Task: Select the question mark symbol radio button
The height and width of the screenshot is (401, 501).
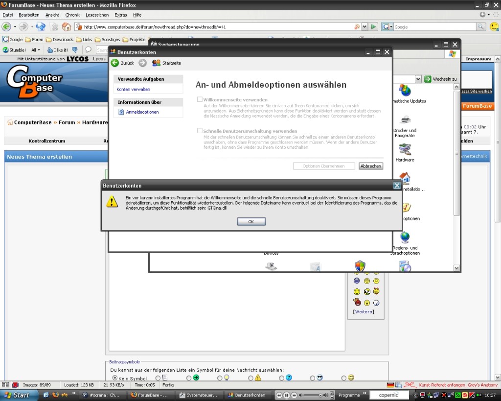Action: coord(281,378)
